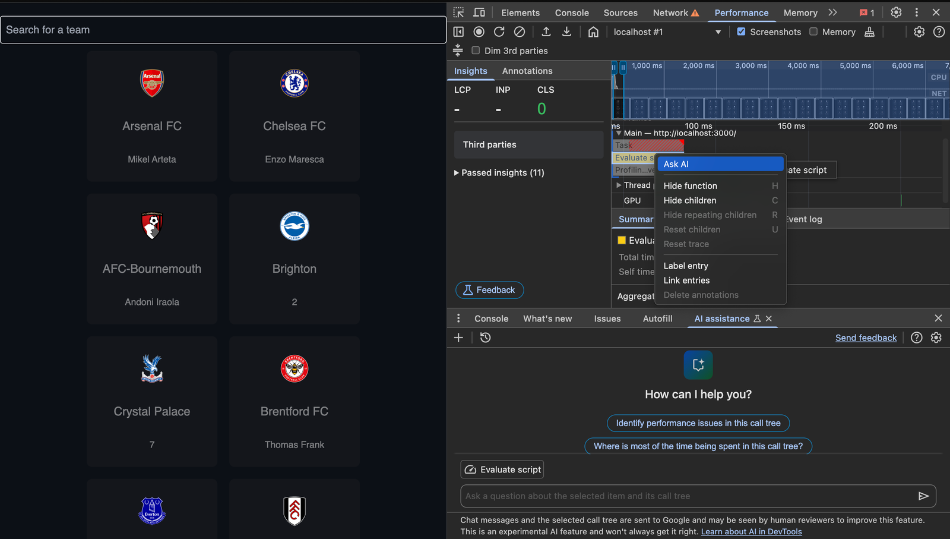950x539 pixels.
Task: Open the Network tab
Action: [676, 12]
